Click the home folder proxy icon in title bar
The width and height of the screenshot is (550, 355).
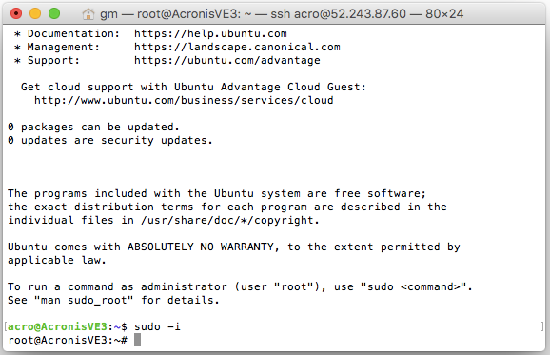pos(88,14)
